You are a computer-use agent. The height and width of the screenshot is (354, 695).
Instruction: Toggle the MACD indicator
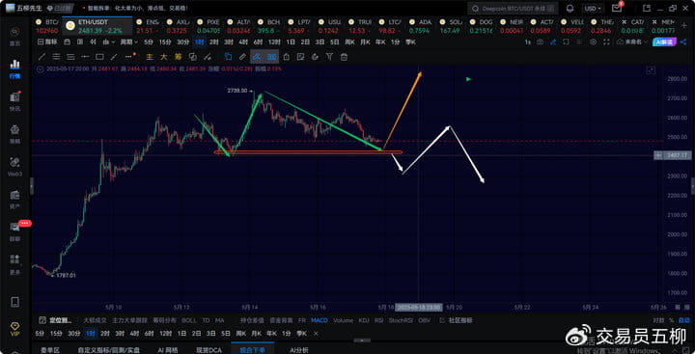320,320
